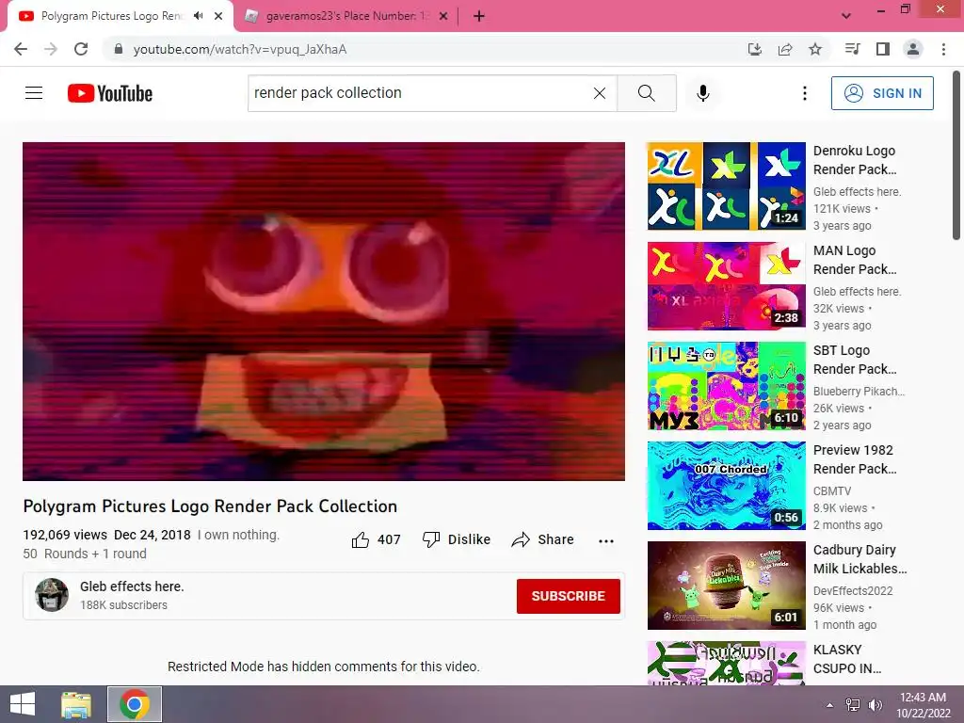
Task: Open Chrome profile avatar
Action: pos(913,49)
